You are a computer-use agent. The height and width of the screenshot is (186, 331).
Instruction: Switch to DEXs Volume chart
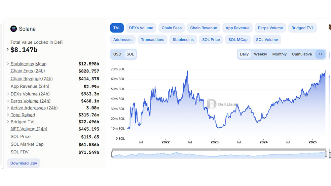[141, 28]
